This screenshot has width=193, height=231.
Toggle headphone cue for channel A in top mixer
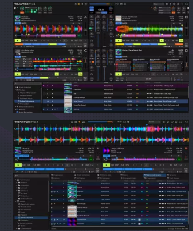pos(92,41)
